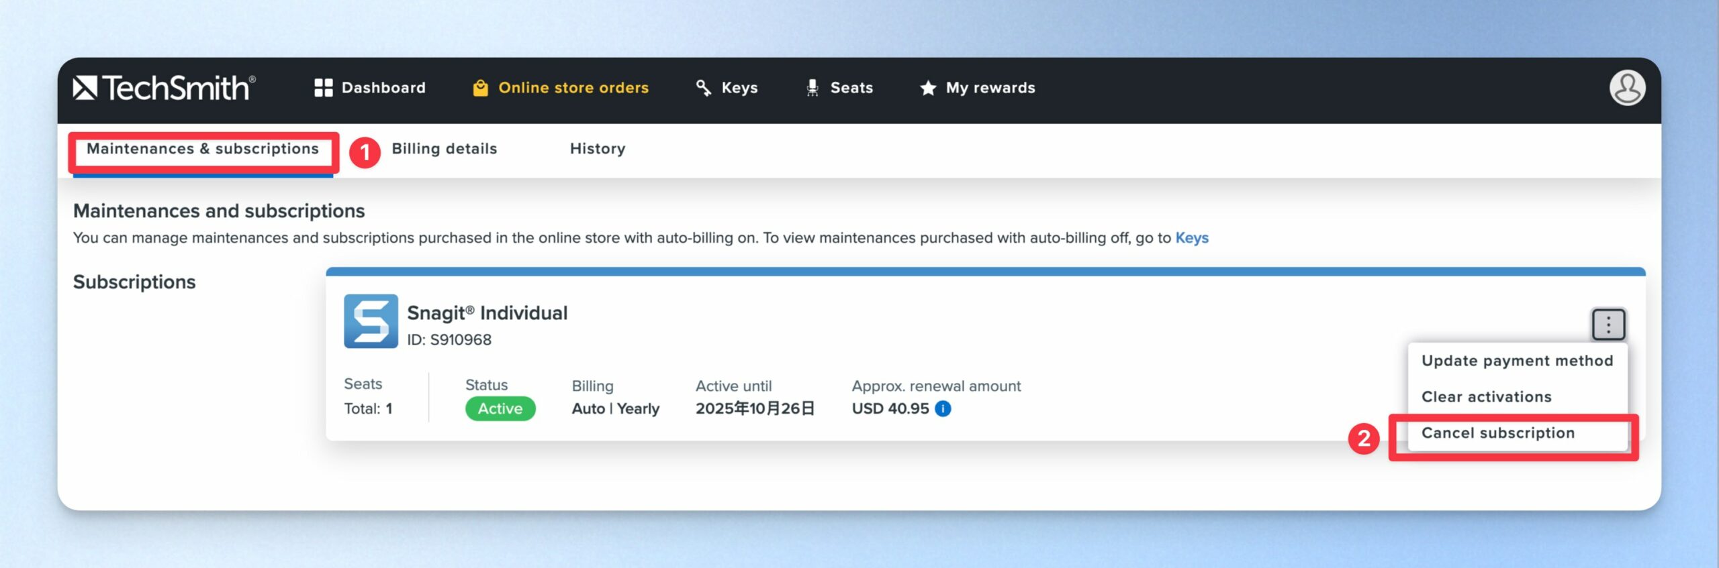1719x568 pixels.
Task: Choose Update payment method
Action: (x=1517, y=361)
